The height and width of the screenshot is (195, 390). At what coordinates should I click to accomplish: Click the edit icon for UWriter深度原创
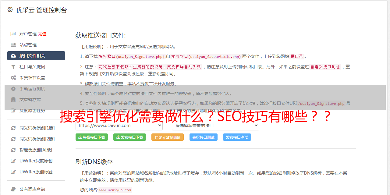click(13, 161)
